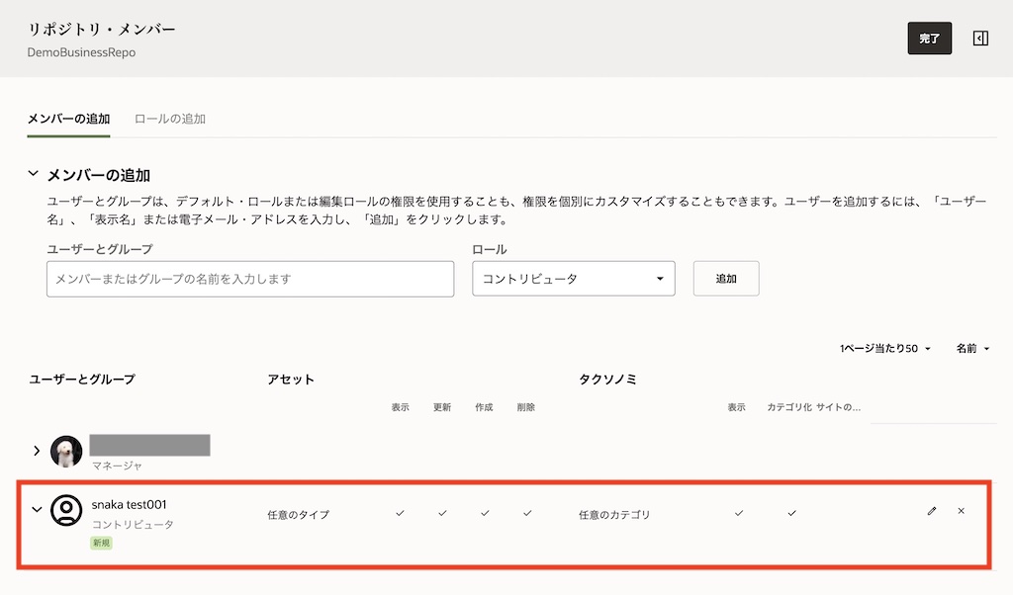This screenshot has height=595, width=1013.
Task: Click the 新規 badge under snaka test001
Action: tap(99, 543)
